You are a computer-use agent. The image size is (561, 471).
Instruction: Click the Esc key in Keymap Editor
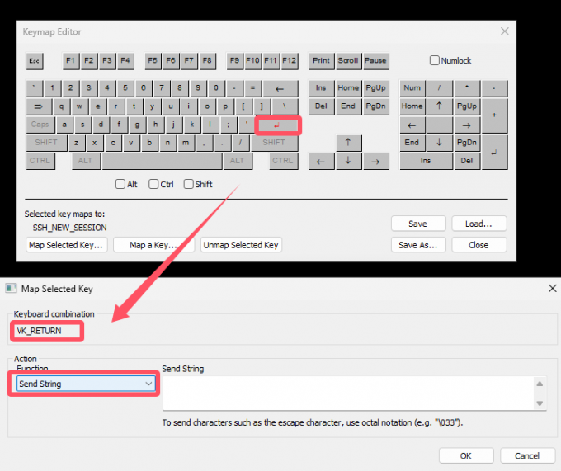click(35, 61)
